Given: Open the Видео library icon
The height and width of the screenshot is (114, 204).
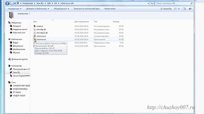Looking at the screenshot, I should 11,42.
